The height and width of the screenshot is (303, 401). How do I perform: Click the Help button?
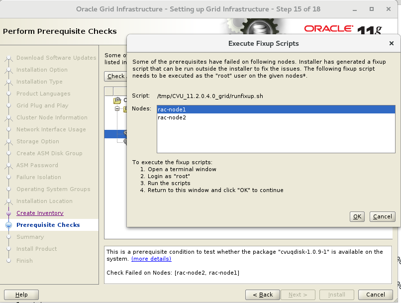(21, 295)
